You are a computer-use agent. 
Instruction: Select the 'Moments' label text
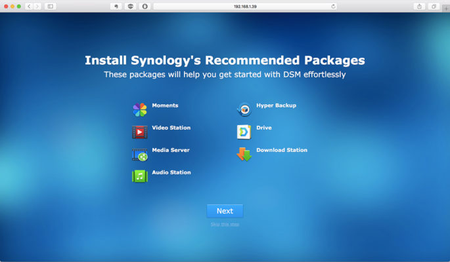(165, 105)
